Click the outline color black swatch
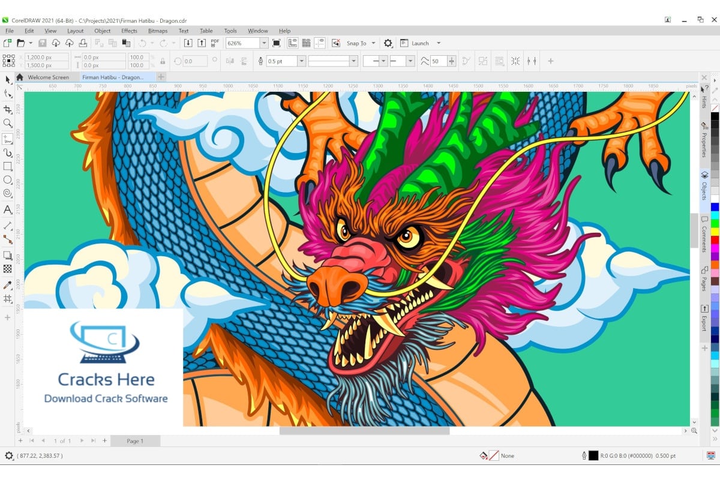Screen dimensions: 720x480 coord(593,456)
